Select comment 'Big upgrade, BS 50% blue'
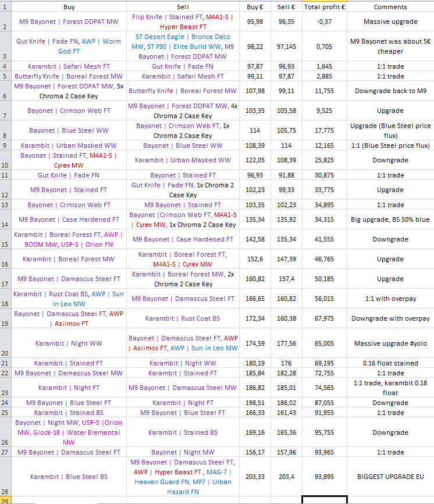The width and height of the screenshot is (434, 504). pyautogui.click(x=390, y=219)
